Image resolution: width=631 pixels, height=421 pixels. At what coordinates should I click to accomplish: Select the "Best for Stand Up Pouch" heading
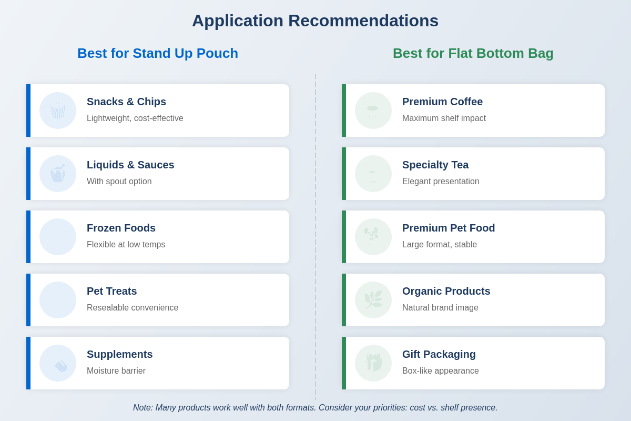[x=158, y=53]
